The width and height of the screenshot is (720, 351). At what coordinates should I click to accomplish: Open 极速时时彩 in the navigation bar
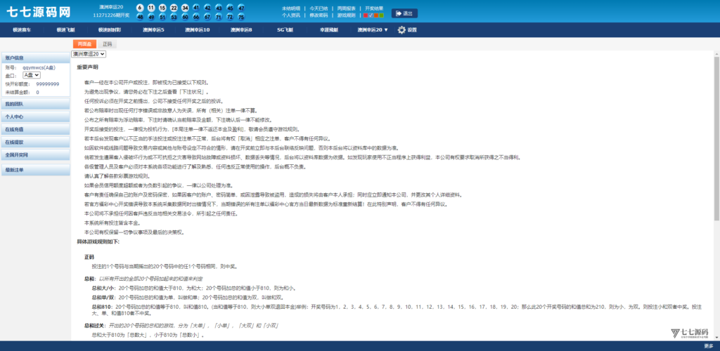pyautogui.click(x=109, y=29)
